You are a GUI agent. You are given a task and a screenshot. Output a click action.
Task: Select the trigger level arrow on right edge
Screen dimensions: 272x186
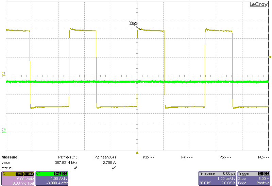(x=270, y=57)
